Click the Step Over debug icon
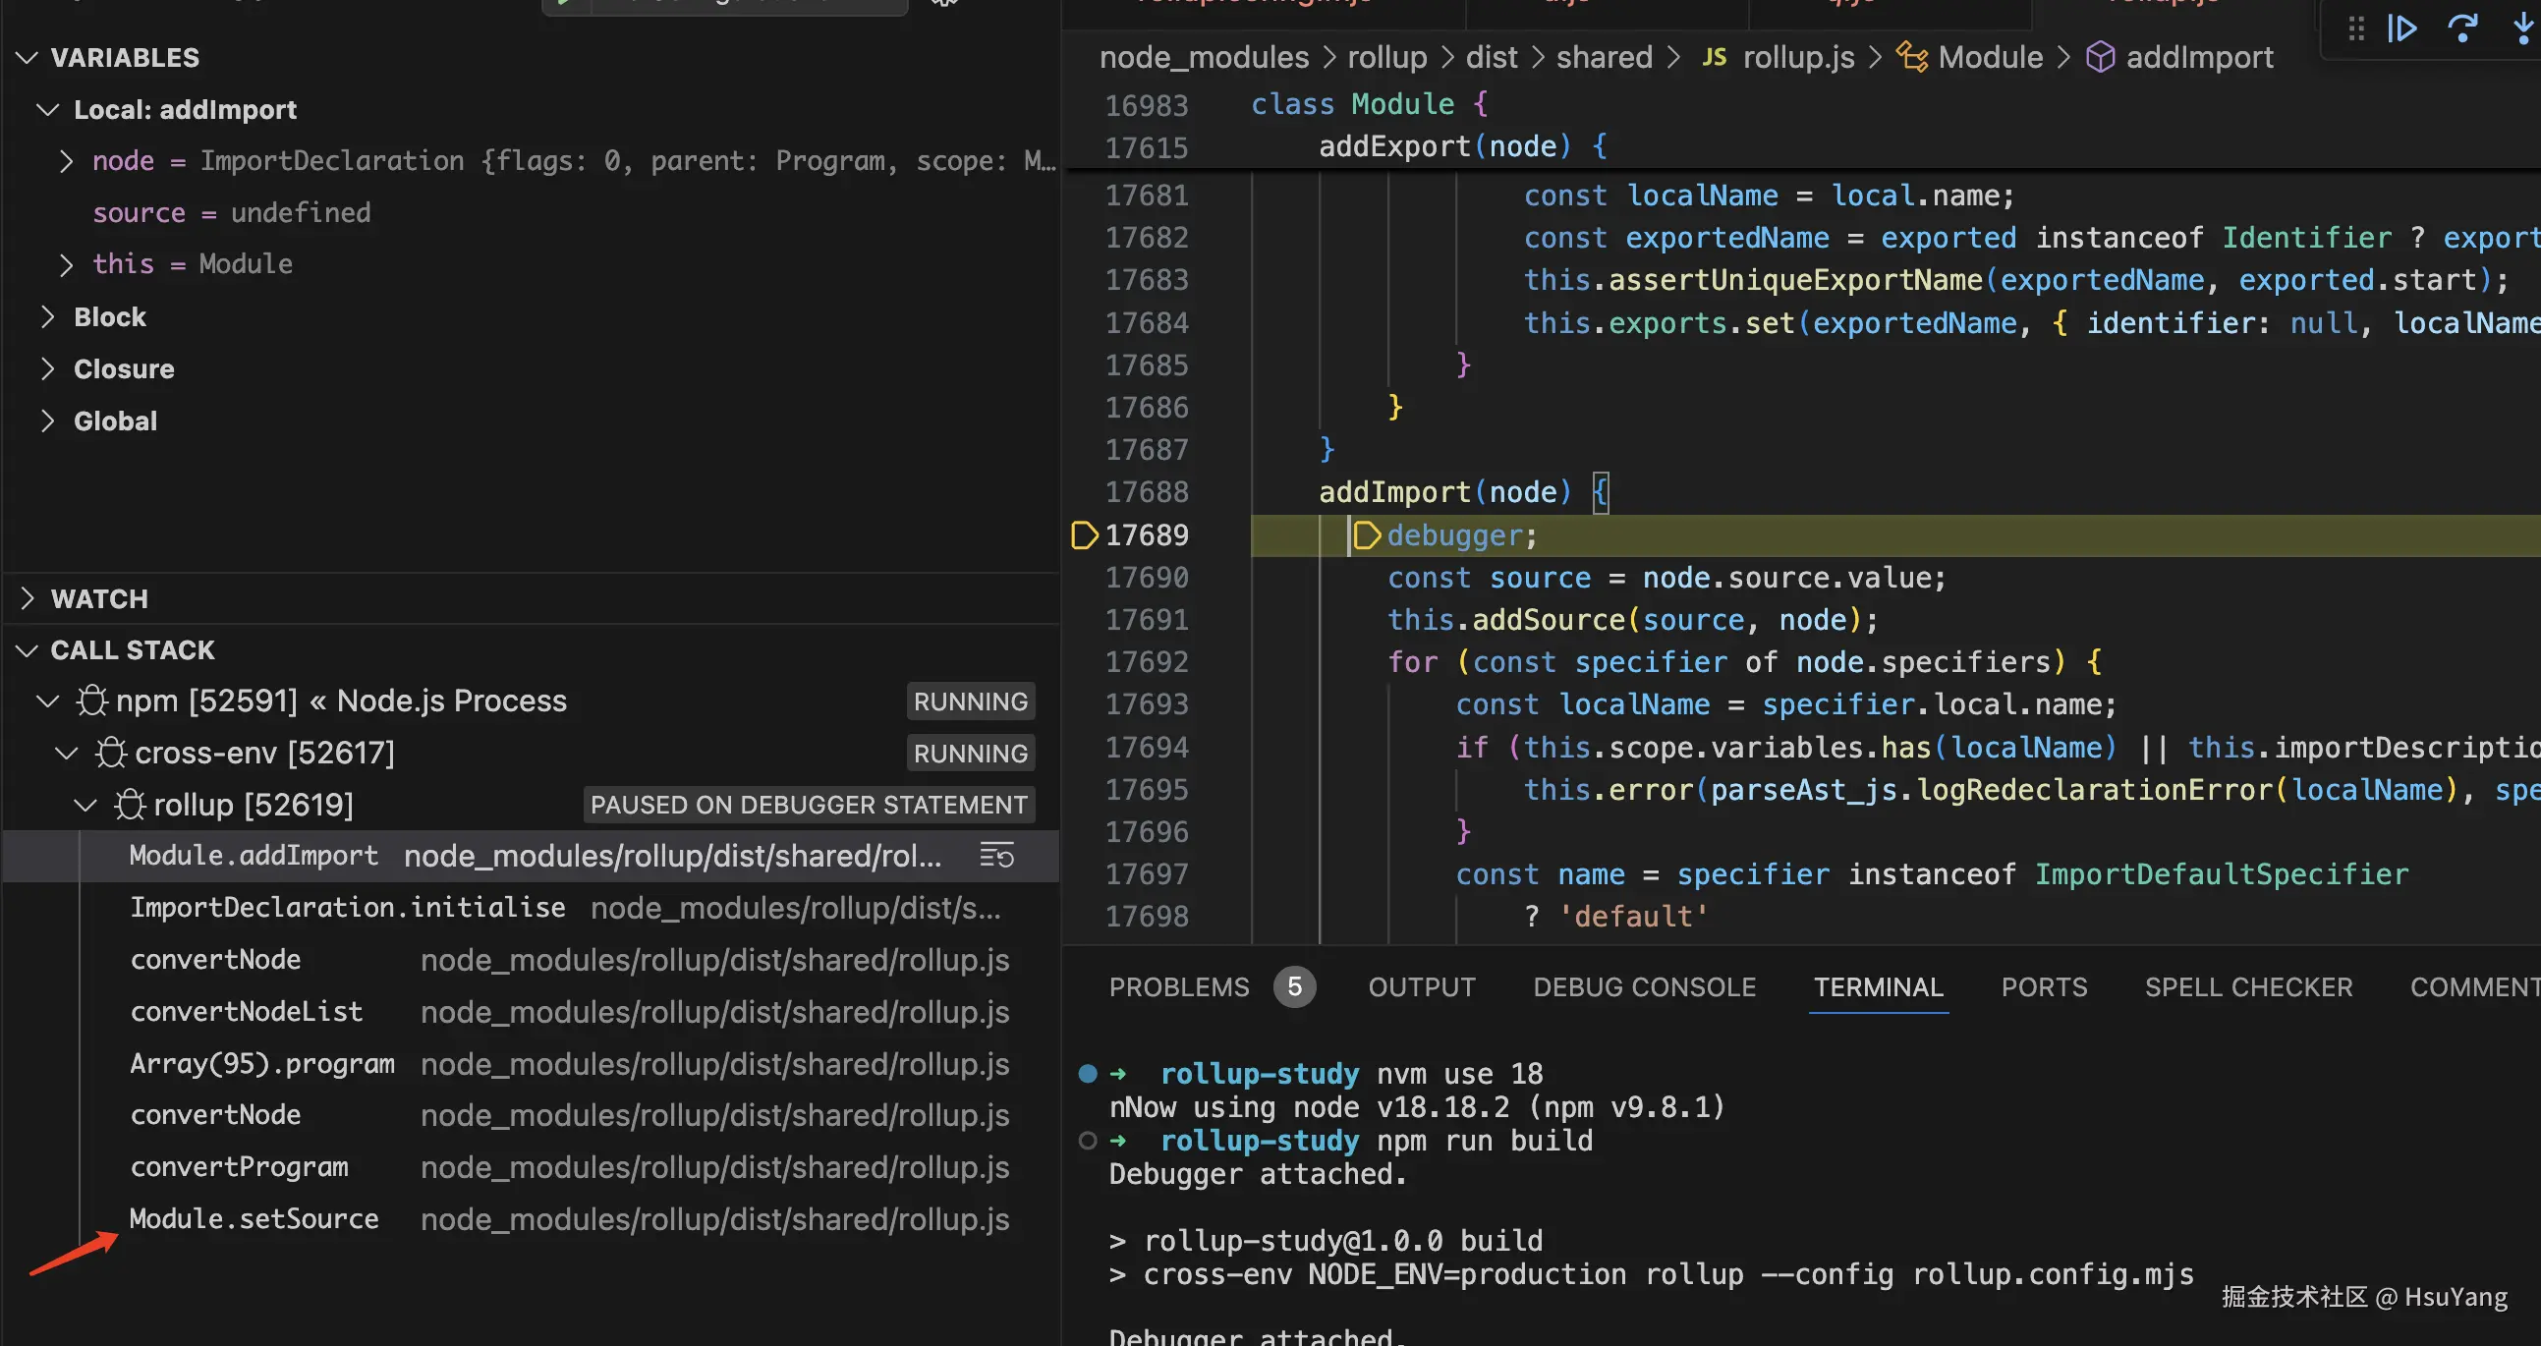 click(2463, 28)
